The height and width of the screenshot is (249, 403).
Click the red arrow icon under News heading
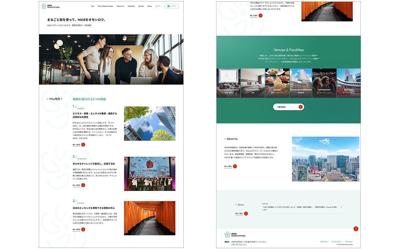coord(246,214)
